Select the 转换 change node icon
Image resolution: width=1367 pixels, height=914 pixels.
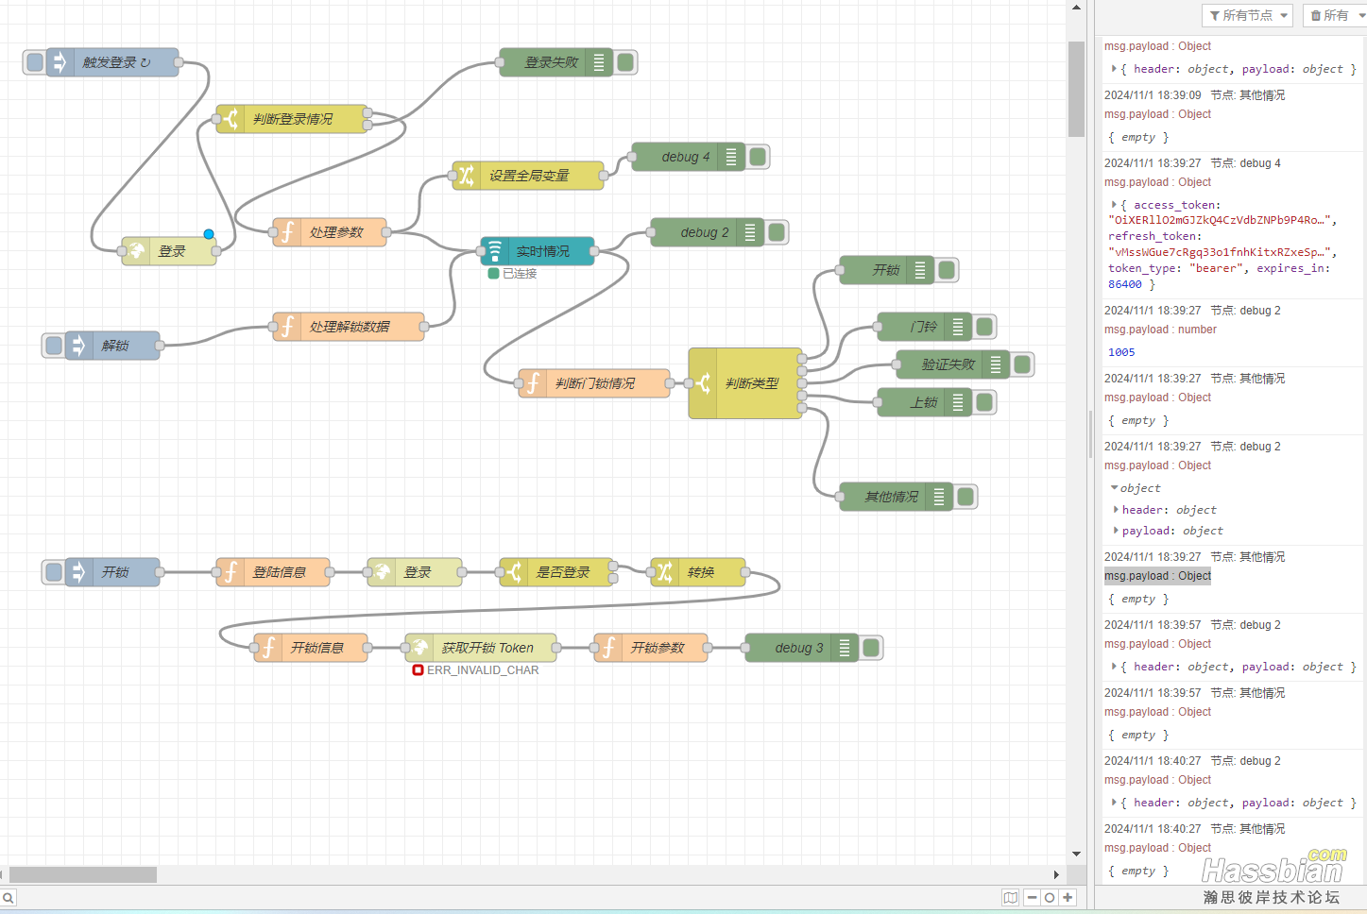point(665,572)
